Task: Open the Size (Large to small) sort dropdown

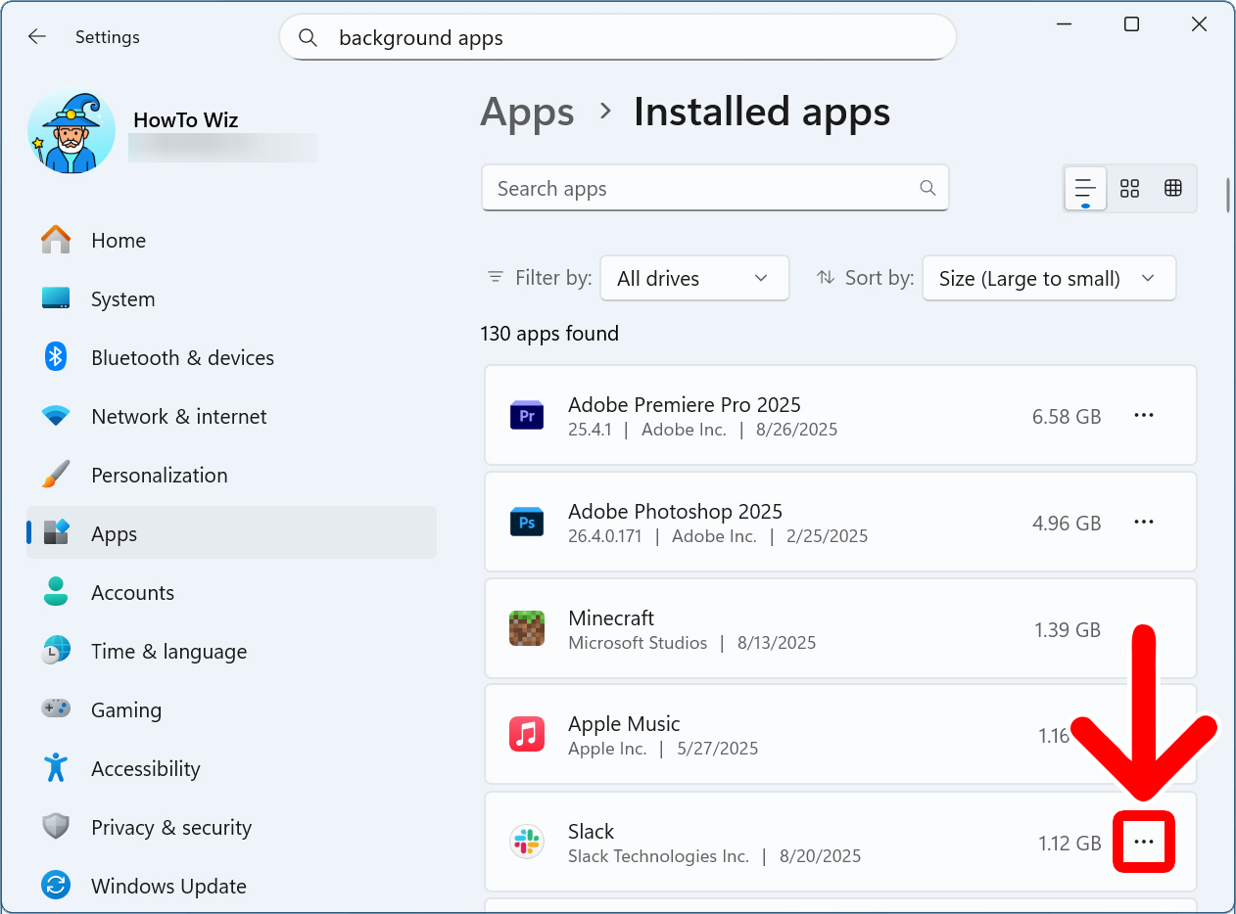Action: 1049,278
